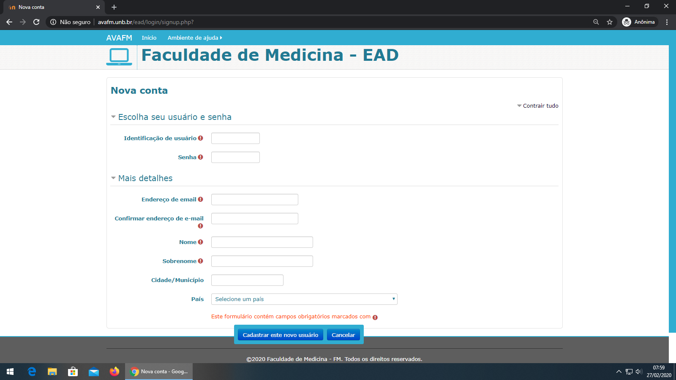Image resolution: width=676 pixels, height=380 pixels.
Task: Click Cadastrar este novo usuário button
Action: [x=280, y=335]
